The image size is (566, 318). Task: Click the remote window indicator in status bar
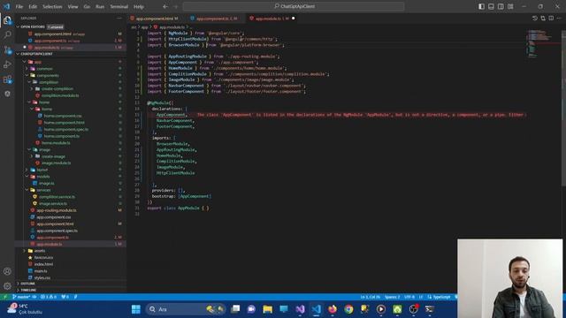pyautogui.click(x=5, y=297)
